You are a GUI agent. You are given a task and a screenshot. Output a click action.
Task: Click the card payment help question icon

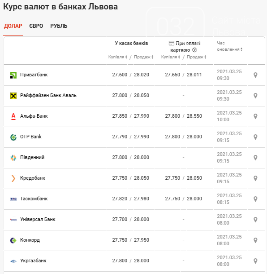click(x=194, y=50)
